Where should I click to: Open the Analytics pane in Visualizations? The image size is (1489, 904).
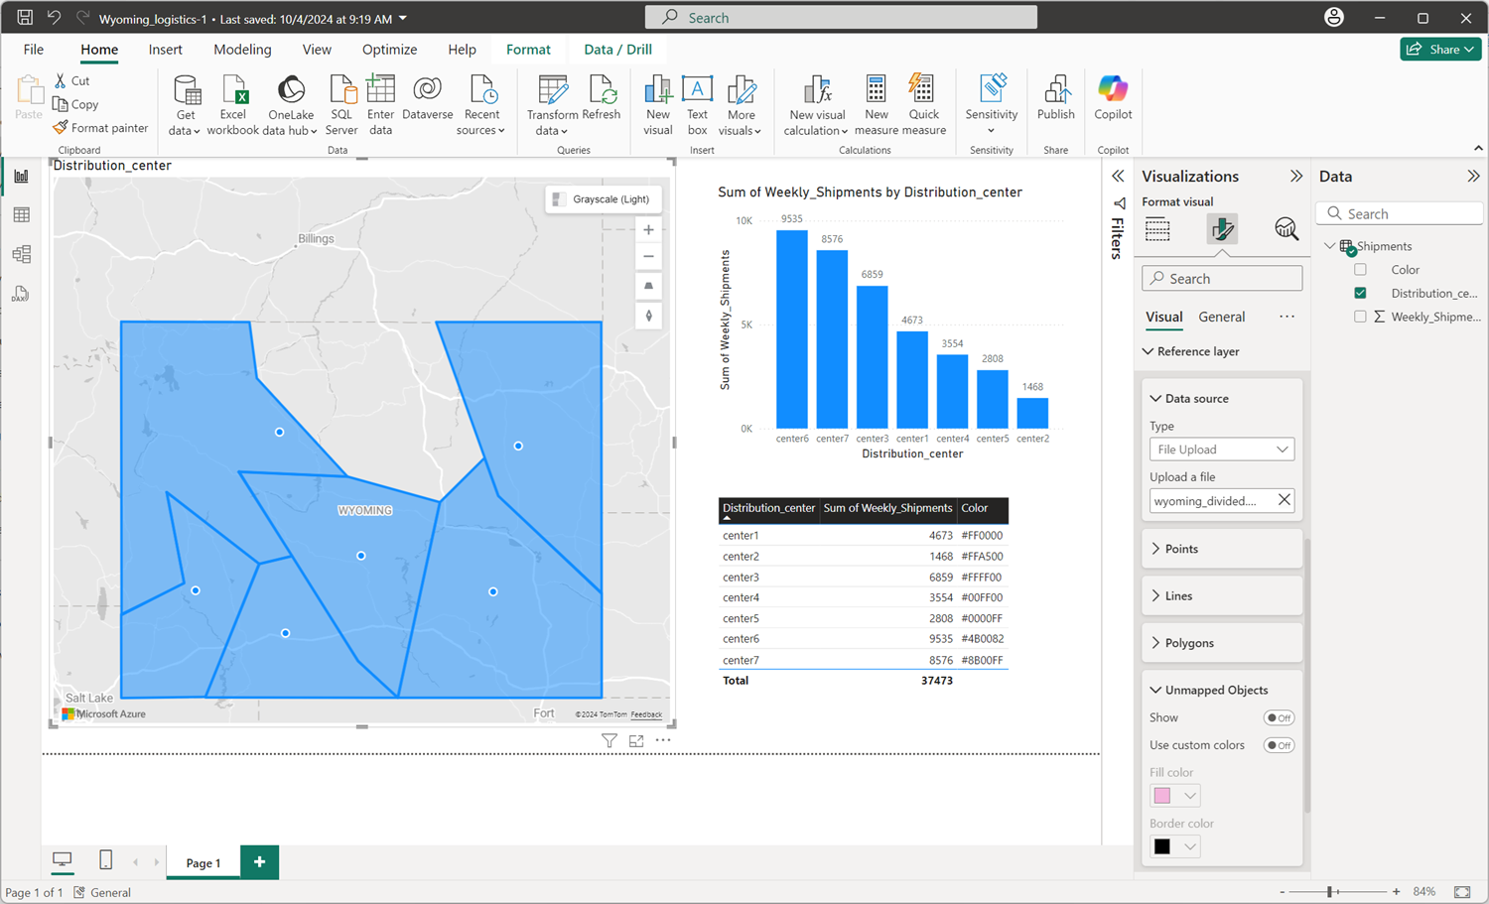[1286, 228]
